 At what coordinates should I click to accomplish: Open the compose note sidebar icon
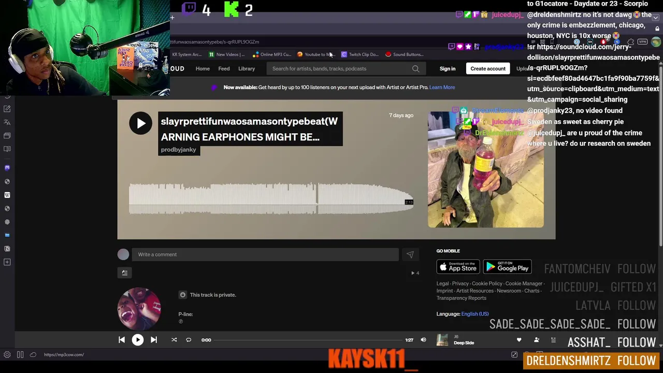pos(7,109)
